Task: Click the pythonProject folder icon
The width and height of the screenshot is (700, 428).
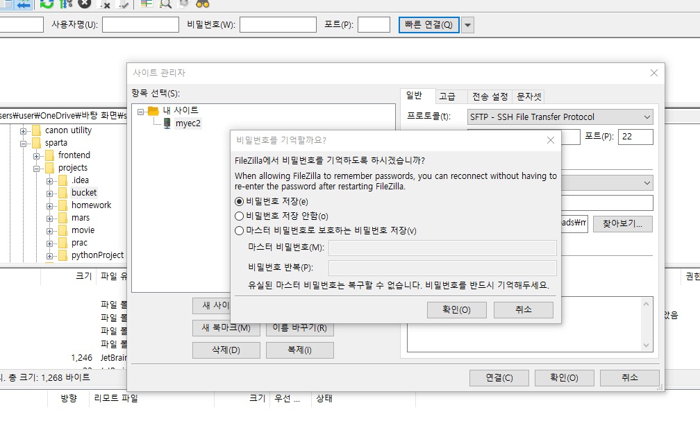Action: point(63,255)
